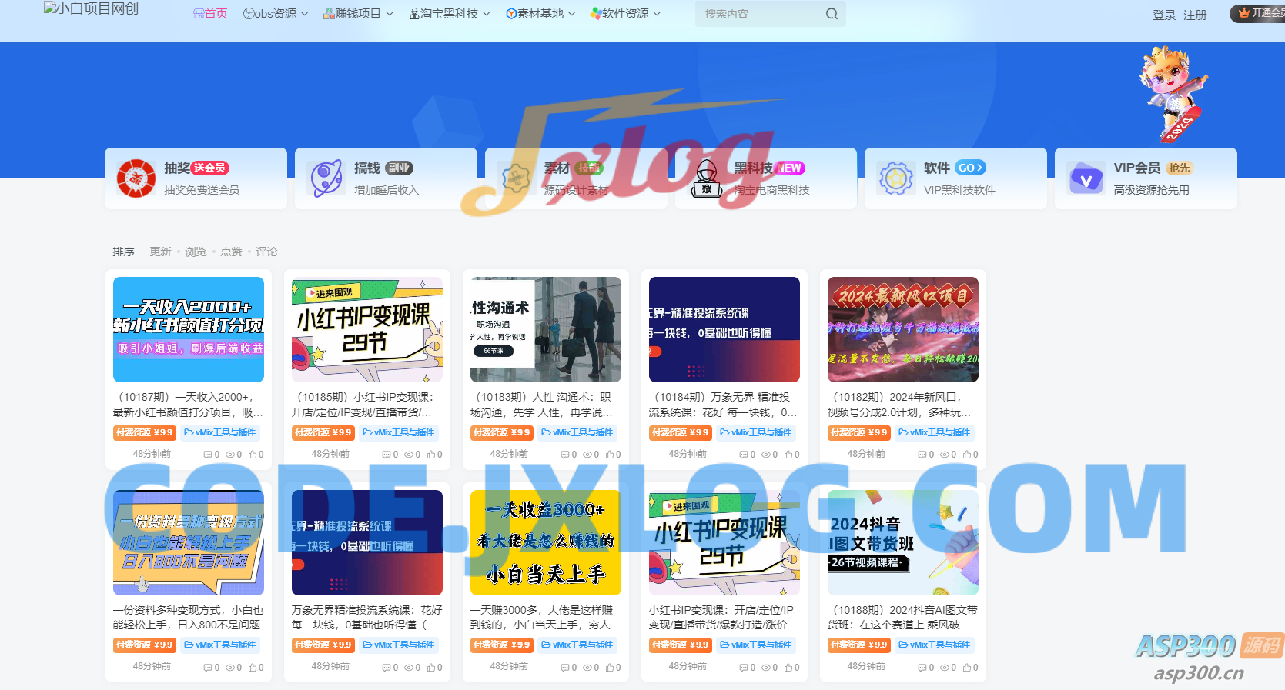Expand the 淘宝黑科技 dropdown menu
Viewport: 1285px width, 690px height.
point(450,14)
